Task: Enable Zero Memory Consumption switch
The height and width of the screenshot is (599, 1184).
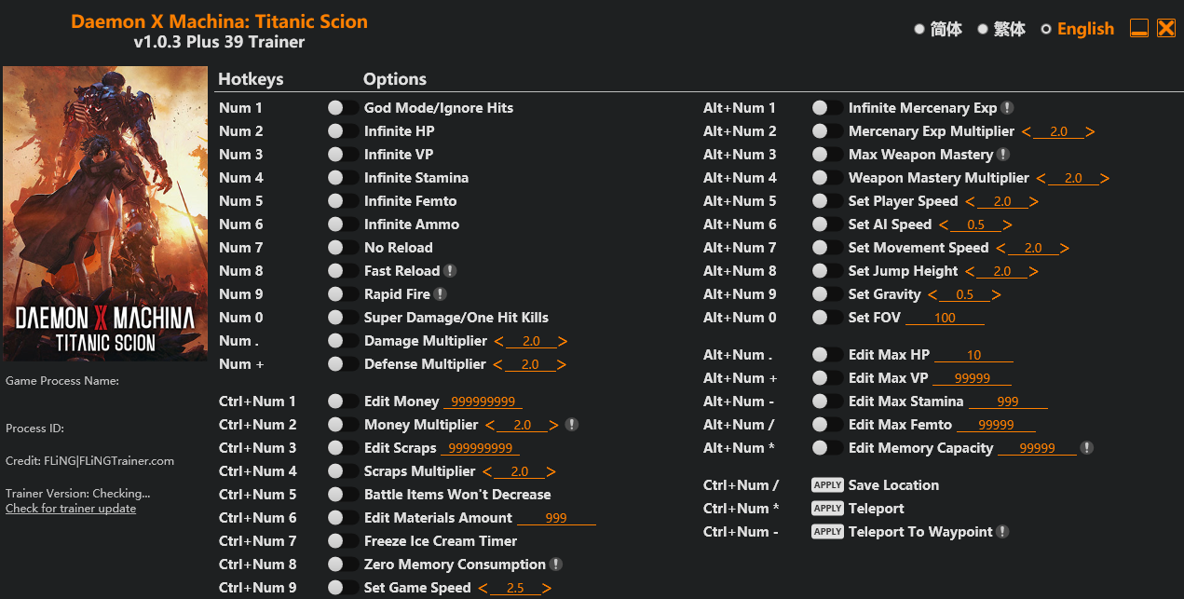Action: (343, 565)
